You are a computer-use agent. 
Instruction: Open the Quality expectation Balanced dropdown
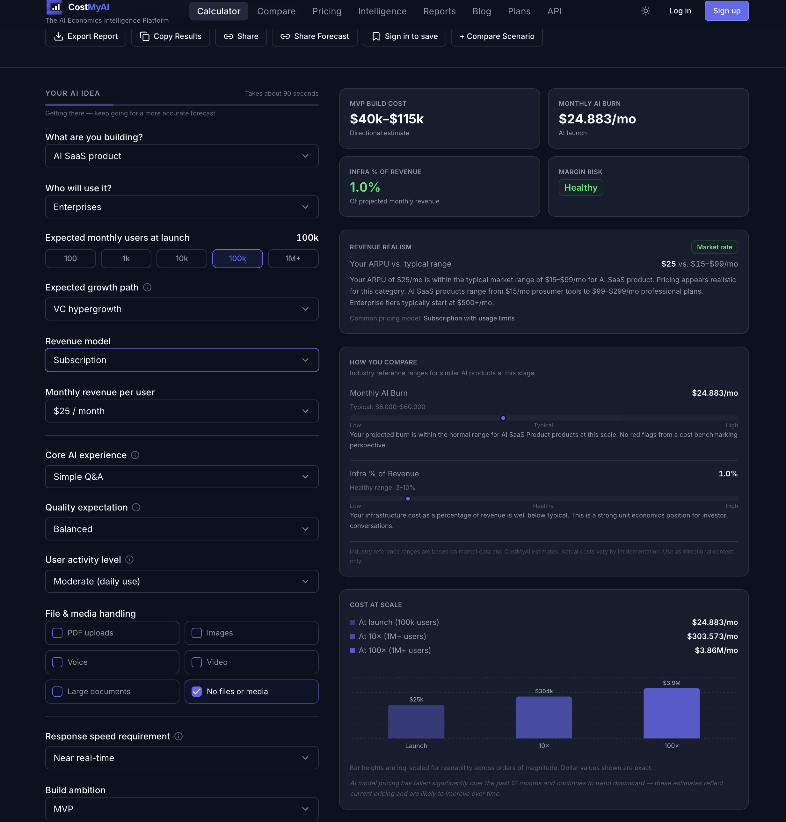pyautogui.click(x=182, y=529)
